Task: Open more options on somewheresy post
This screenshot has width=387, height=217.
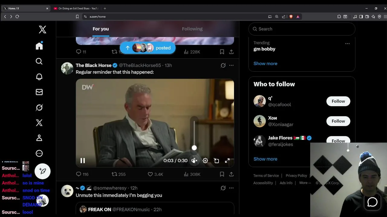Action: pyautogui.click(x=231, y=188)
